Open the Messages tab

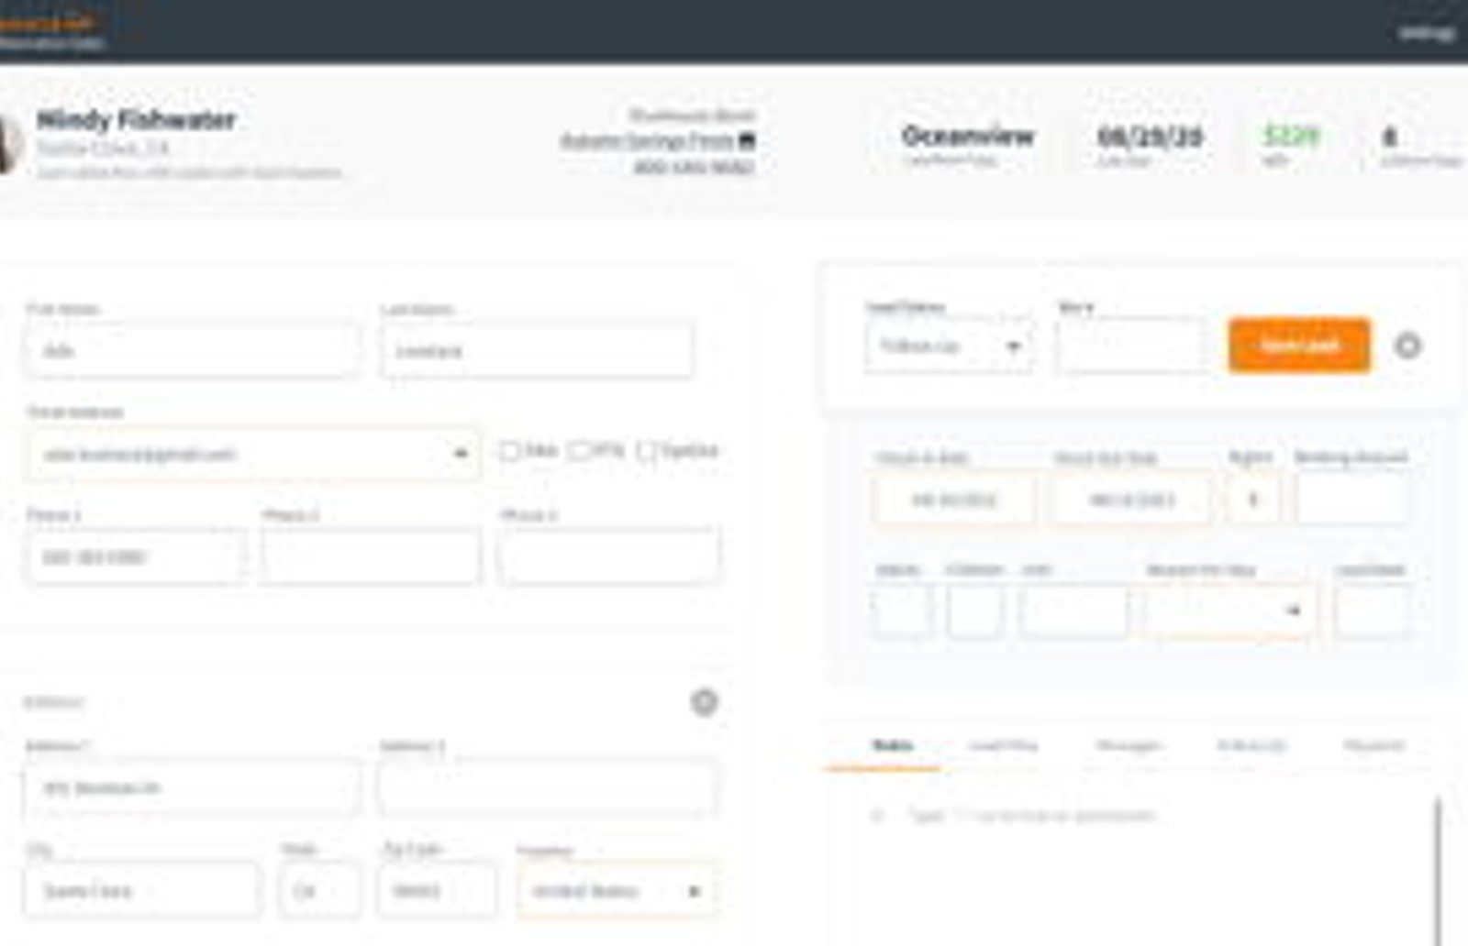pyautogui.click(x=1129, y=745)
